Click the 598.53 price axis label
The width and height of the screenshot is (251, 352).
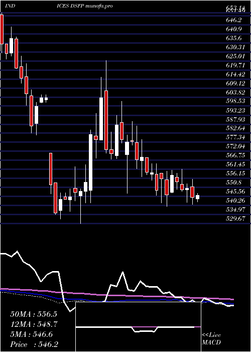235,101
